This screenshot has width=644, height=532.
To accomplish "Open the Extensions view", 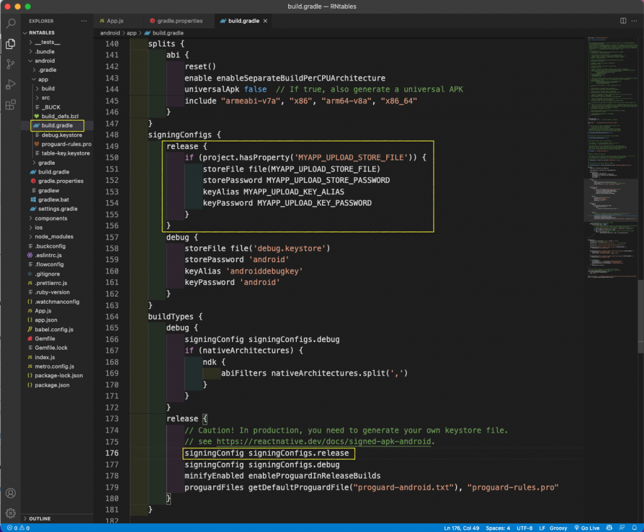I will tap(10, 104).
